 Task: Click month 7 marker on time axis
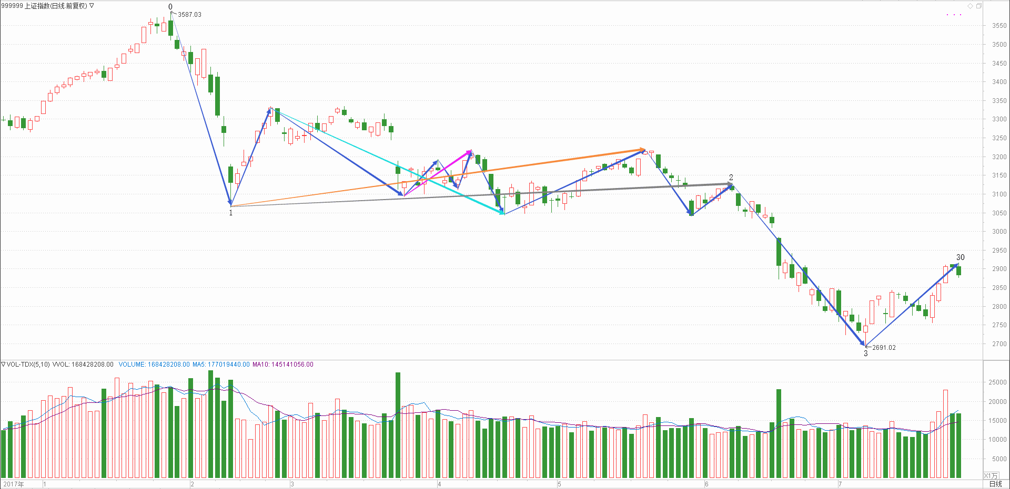pyautogui.click(x=840, y=484)
